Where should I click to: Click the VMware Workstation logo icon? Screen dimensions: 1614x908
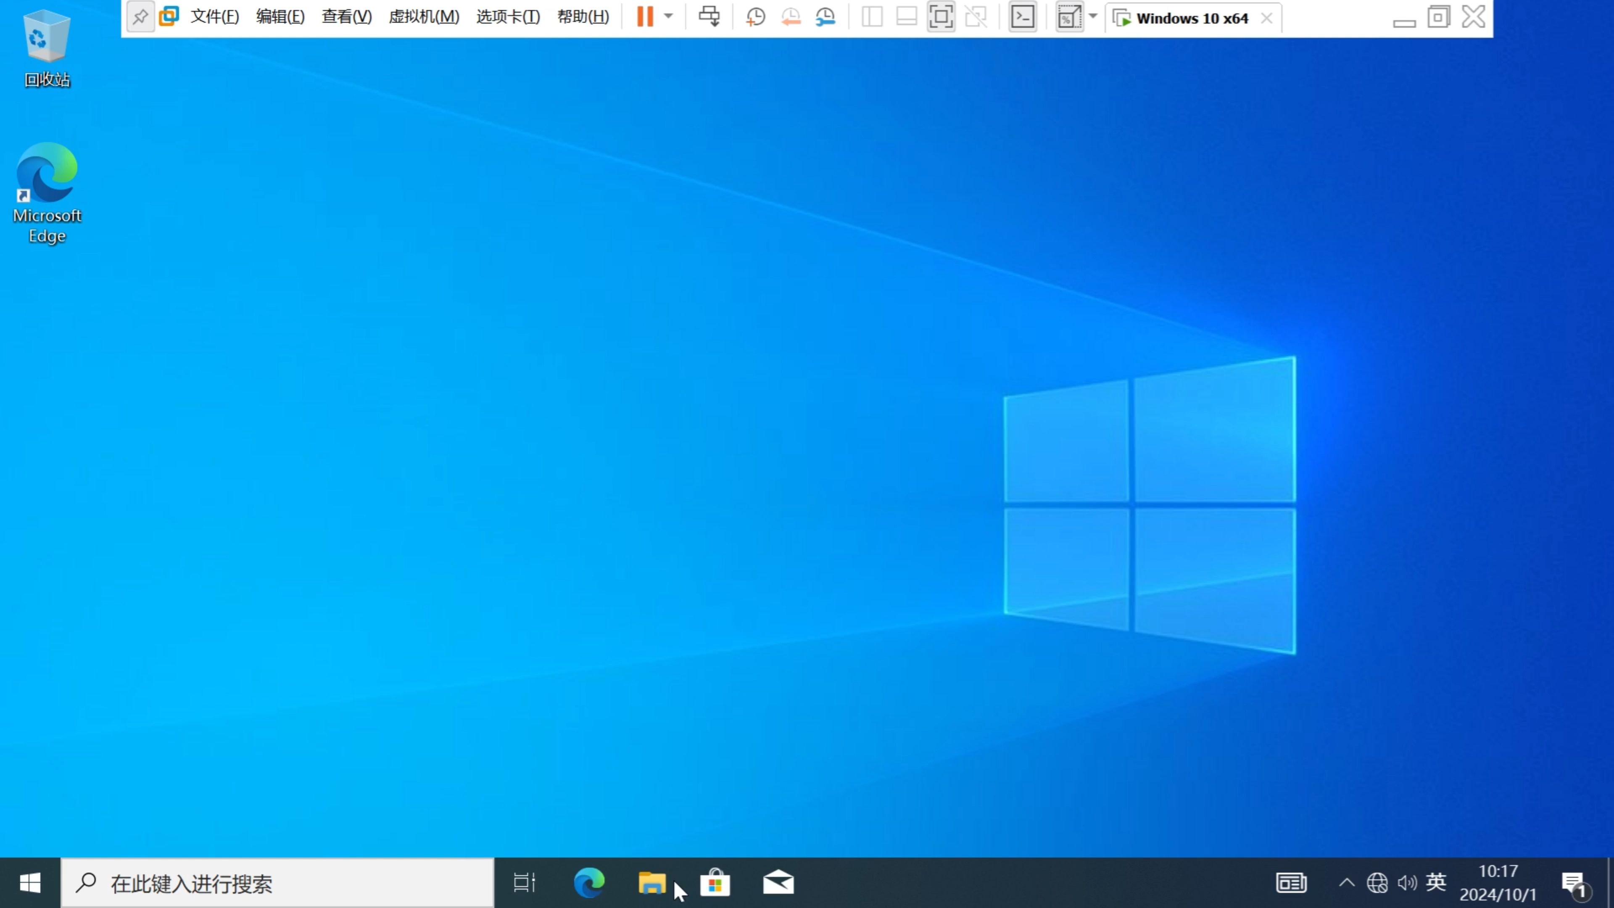click(169, 16)
